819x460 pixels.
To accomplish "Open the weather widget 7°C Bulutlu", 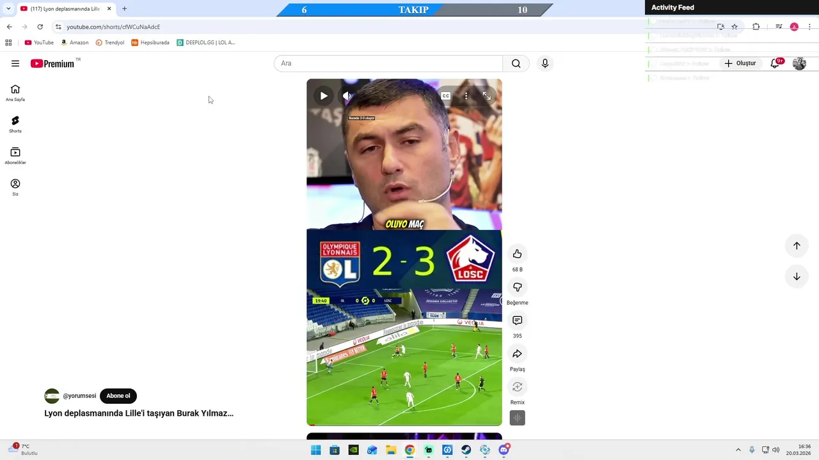I will pyautogui.click(x=23, y=450).
